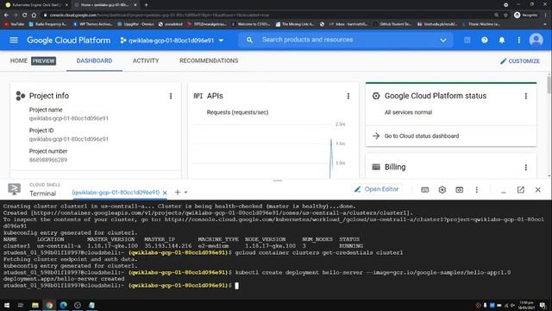
Task: Switch to the RECOMMENDATIONS tab
Action: pos(209,61)
